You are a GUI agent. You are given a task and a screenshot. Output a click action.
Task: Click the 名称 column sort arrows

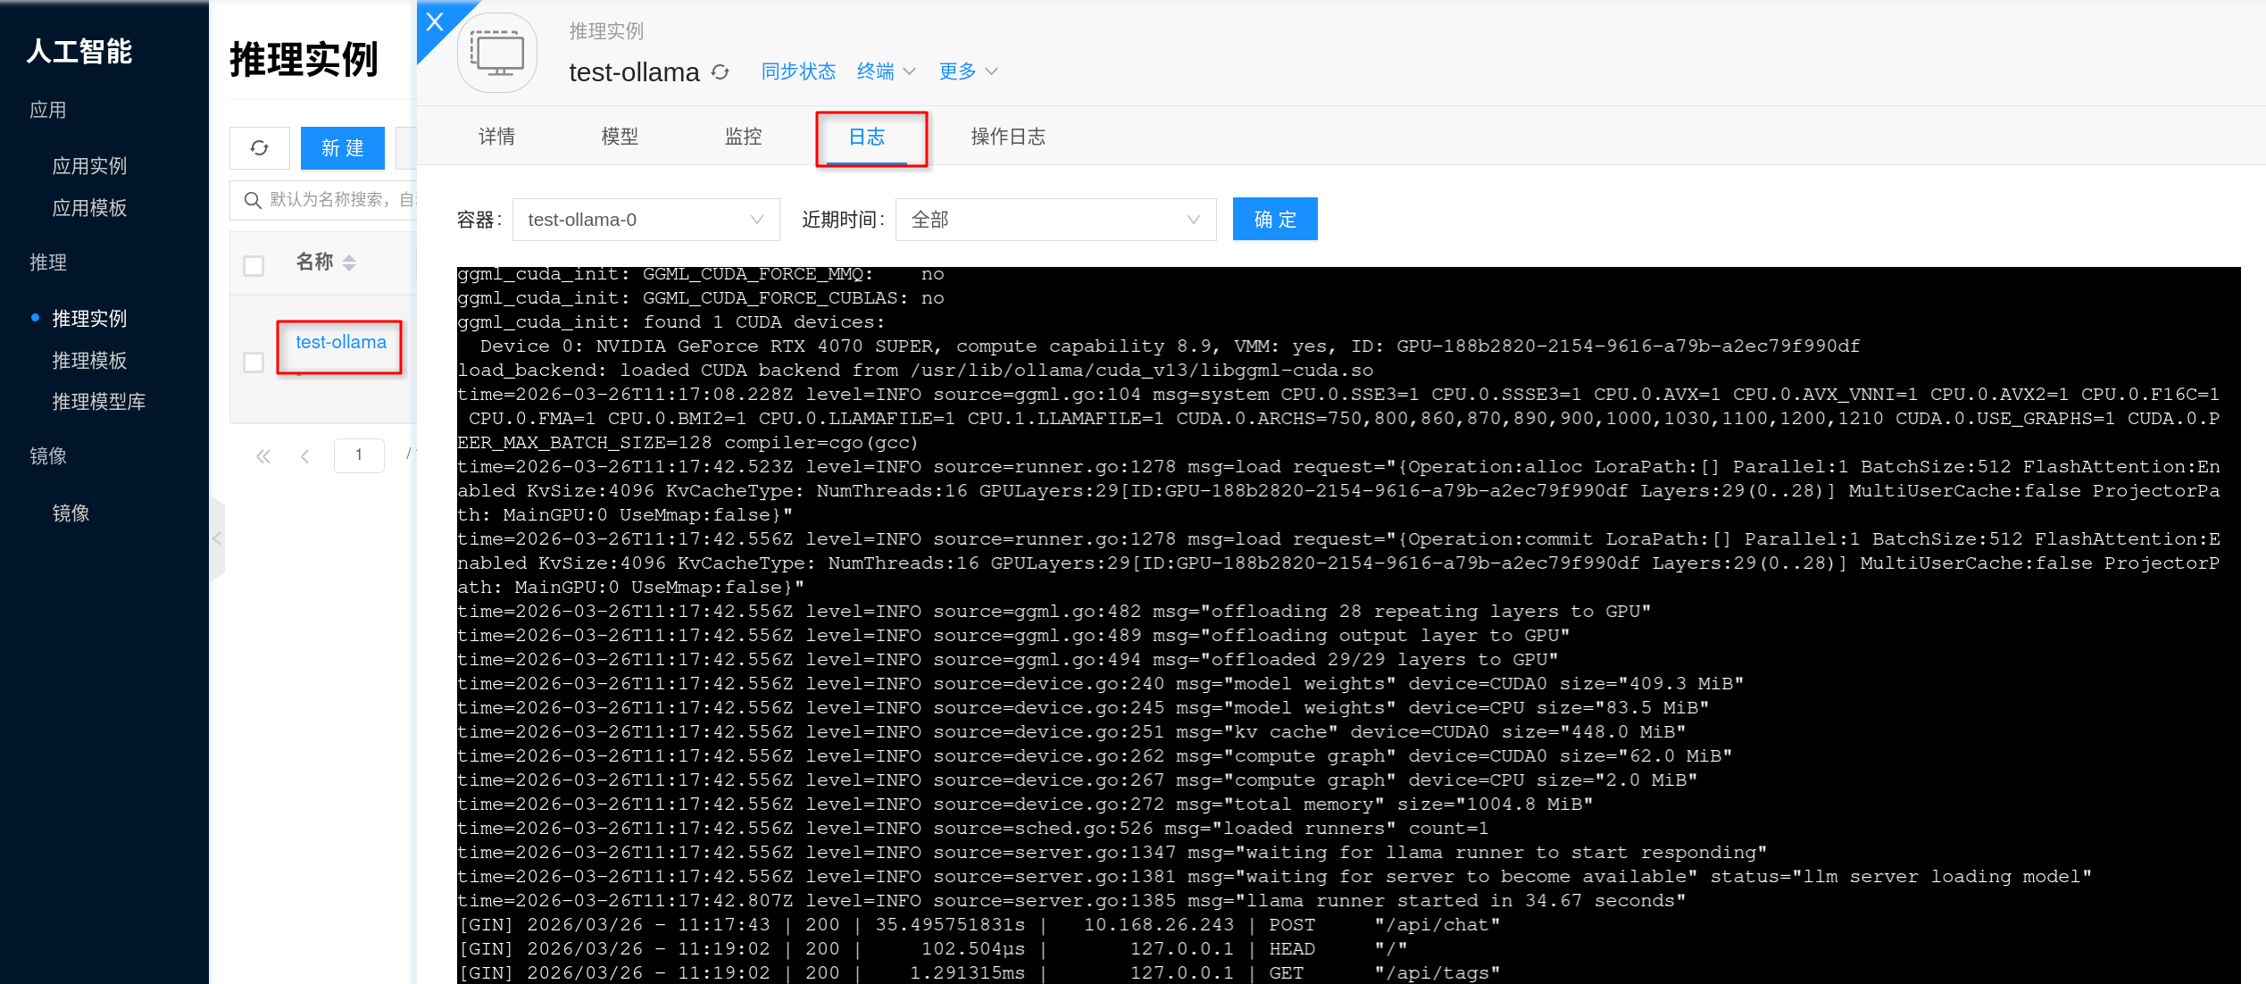pos(349,263)
